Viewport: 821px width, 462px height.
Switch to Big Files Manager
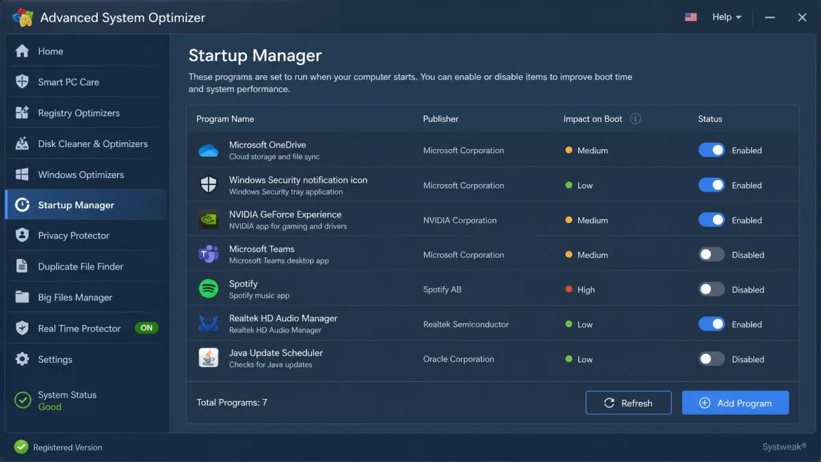click(x=86, y=297)
